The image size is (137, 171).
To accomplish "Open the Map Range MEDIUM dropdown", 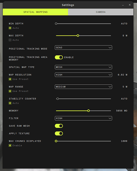I will (x=84, y=87).
